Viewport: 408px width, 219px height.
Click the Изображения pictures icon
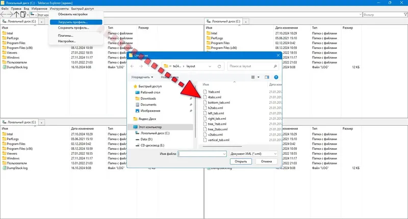pos(137,111)
